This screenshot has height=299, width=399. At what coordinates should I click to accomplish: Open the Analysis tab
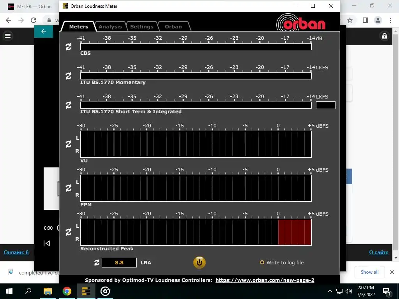[110, 26]
